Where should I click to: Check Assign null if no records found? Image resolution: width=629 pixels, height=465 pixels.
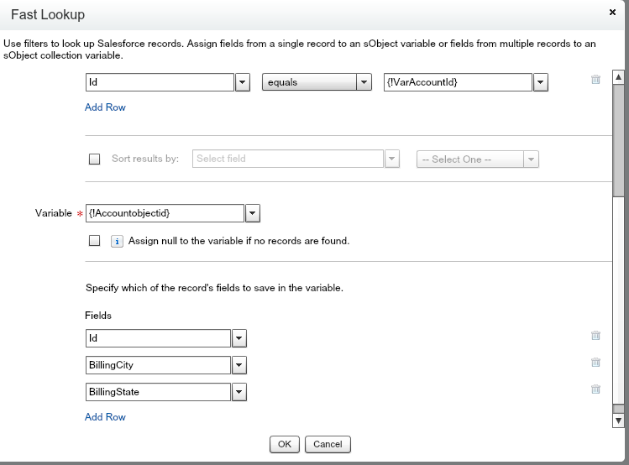94,241
